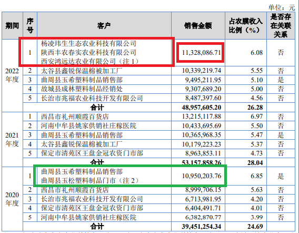Click the ratio value 5.37
The image size is (299, 233).
[x=256, y=144]
